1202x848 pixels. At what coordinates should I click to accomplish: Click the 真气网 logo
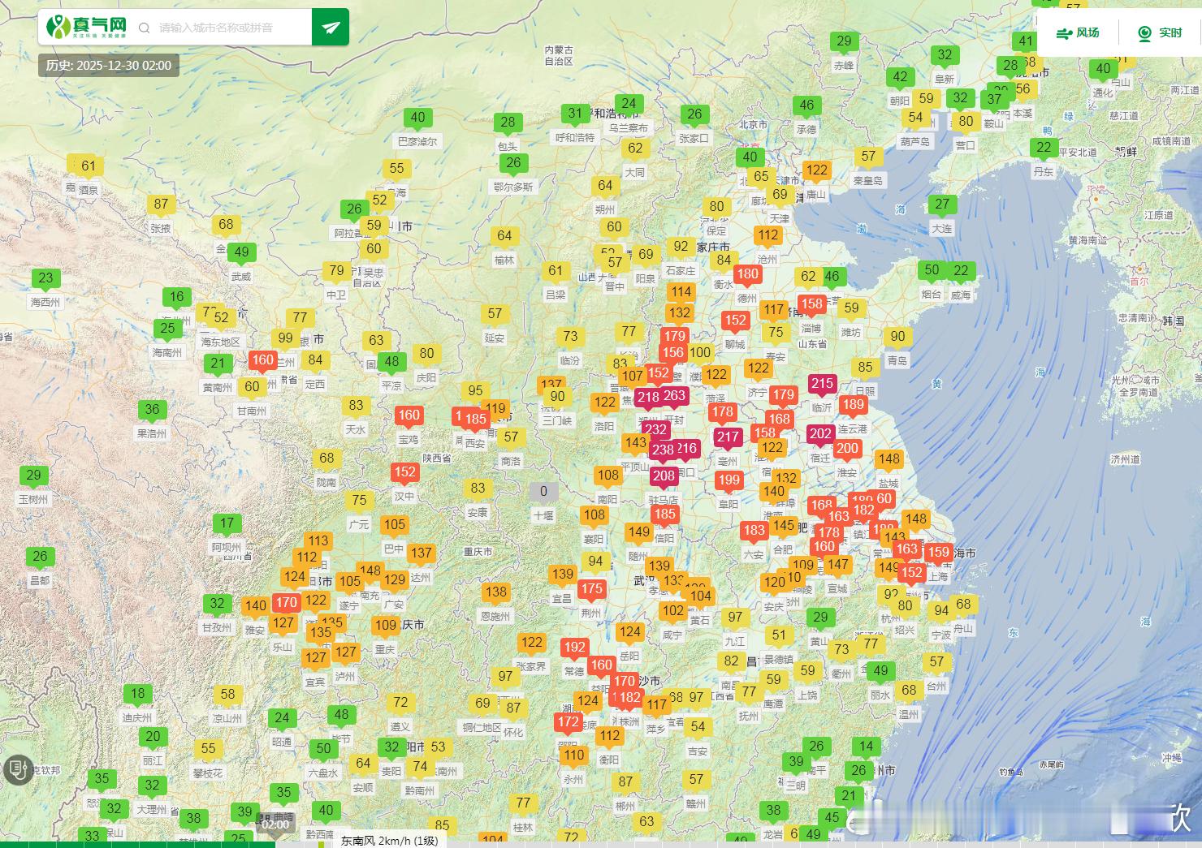[x=87, y=27]
